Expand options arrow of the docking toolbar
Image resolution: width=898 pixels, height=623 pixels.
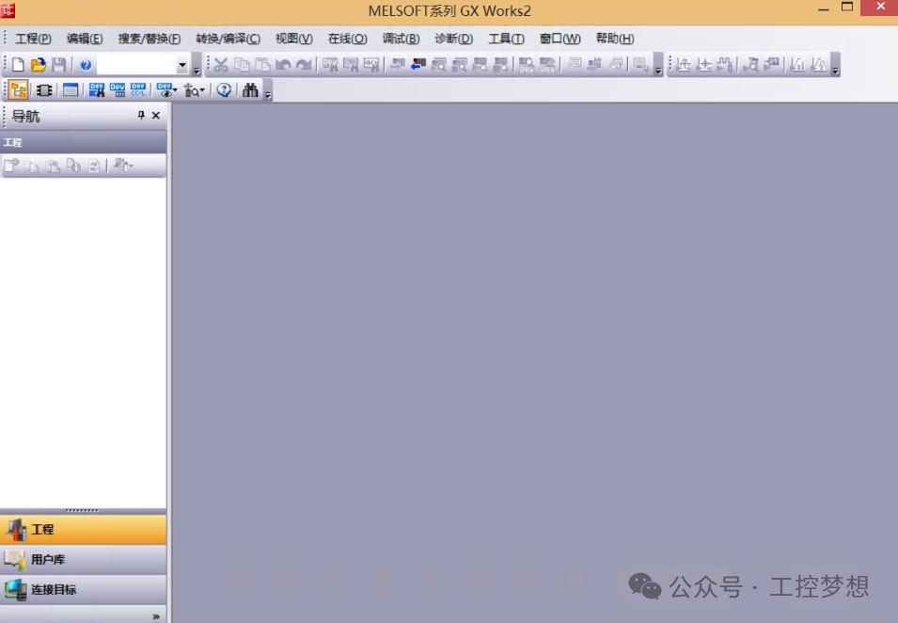pyautogui.click(x=267, y=91)
